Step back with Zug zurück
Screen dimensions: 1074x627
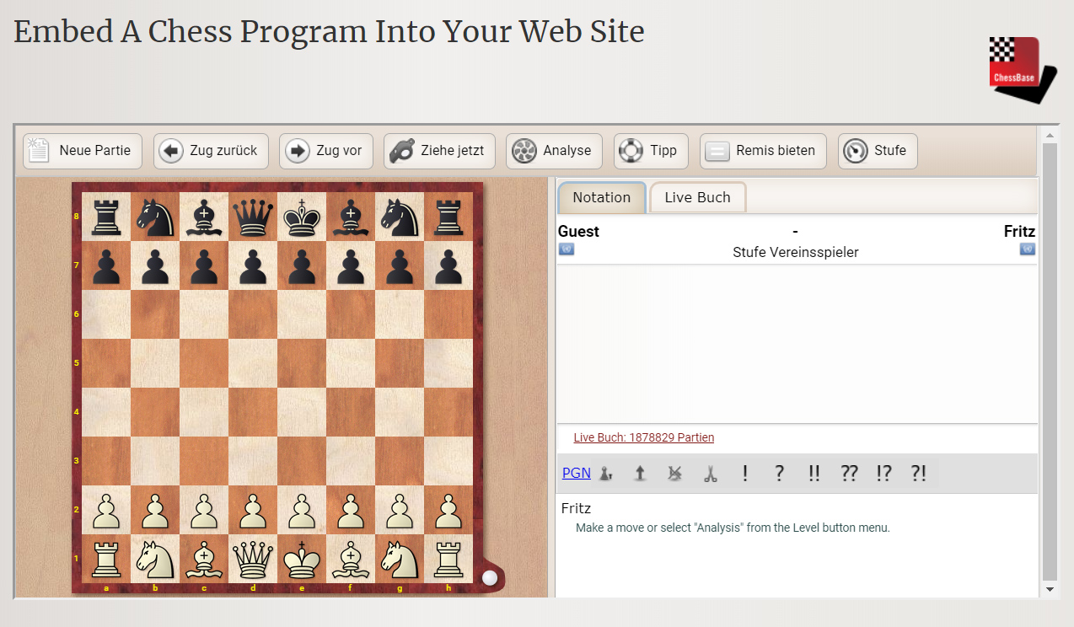[211, 151]
